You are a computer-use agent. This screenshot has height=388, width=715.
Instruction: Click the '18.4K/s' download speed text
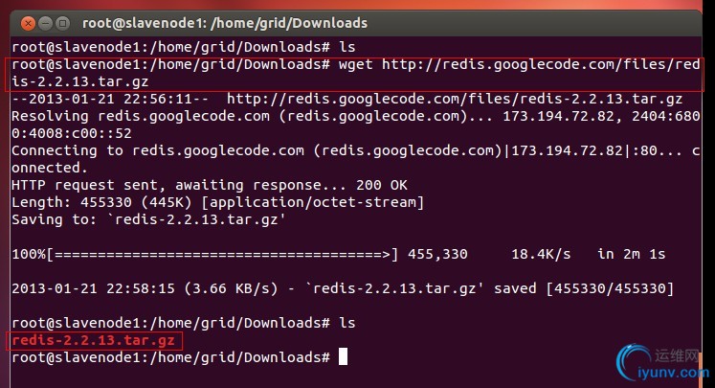541,254
